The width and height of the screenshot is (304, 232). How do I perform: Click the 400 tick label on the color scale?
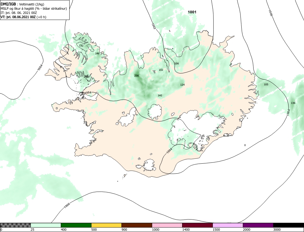coord(64,230)
